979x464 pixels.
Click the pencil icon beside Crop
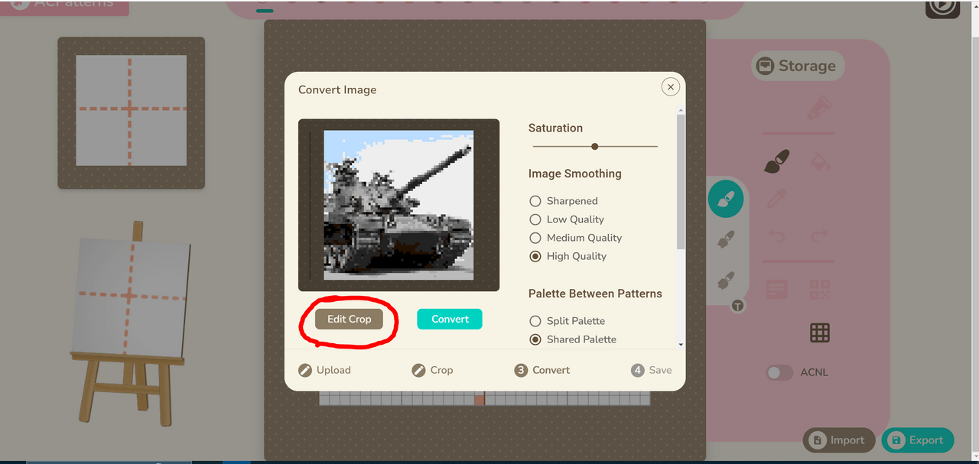coord(418,370)
